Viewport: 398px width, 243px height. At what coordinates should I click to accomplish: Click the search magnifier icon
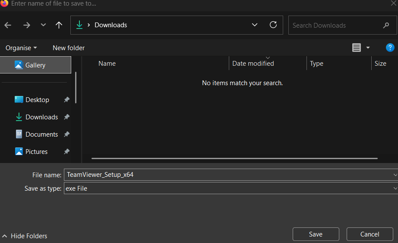(386, 26)
